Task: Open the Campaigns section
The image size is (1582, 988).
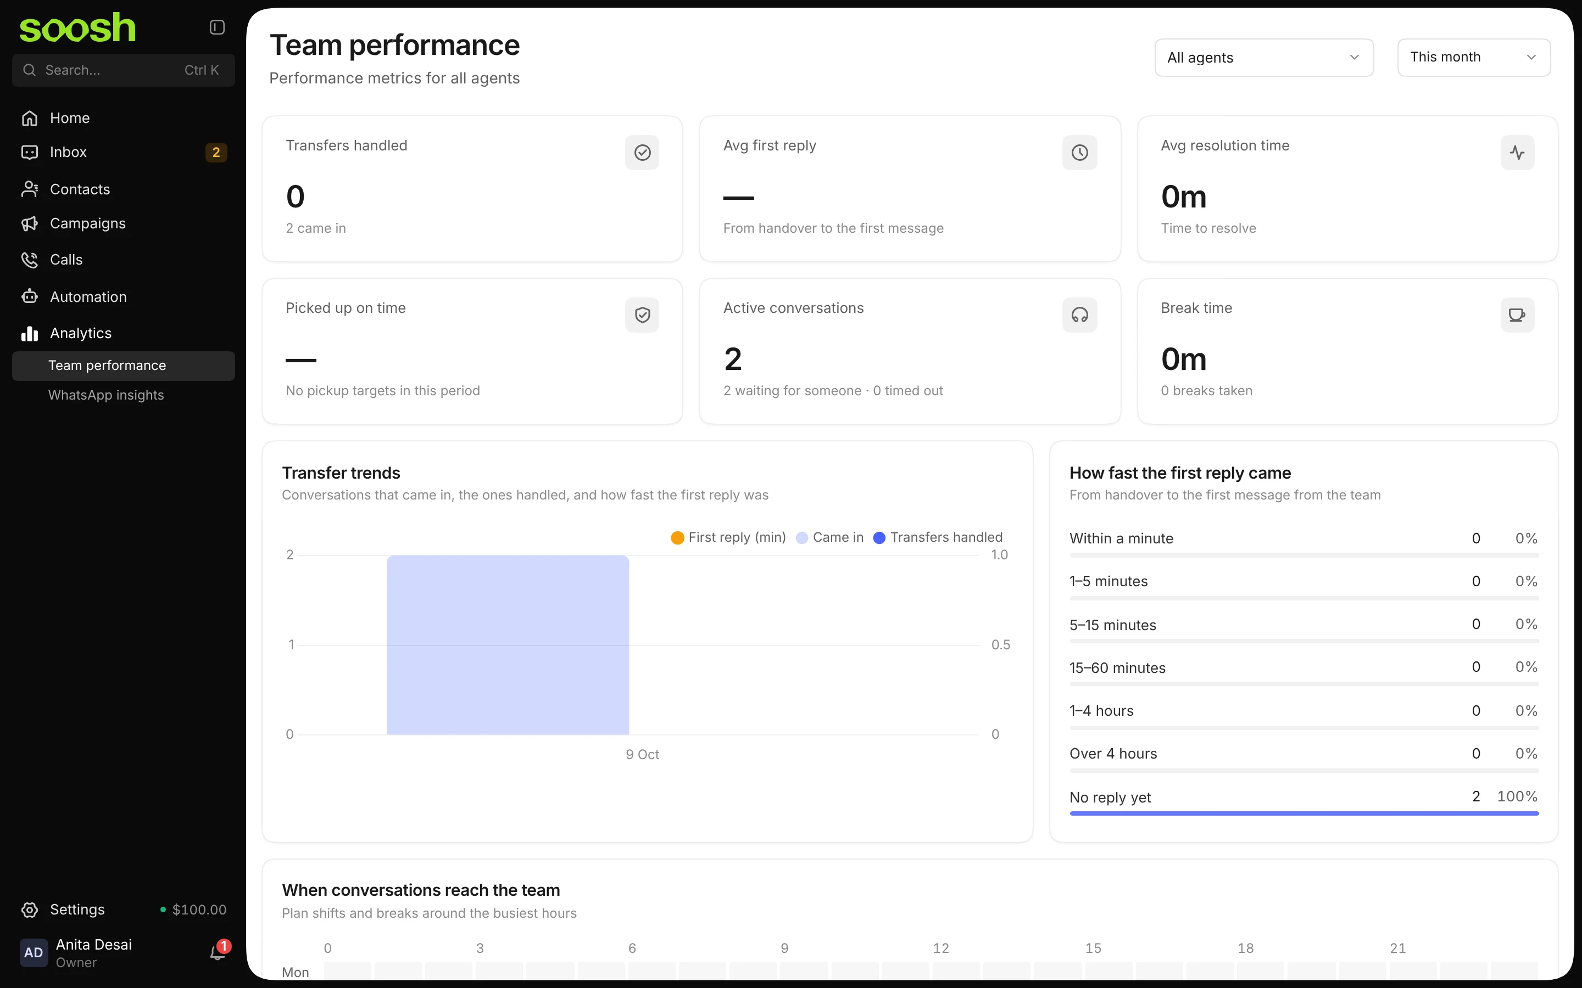Action: (x=124, y=223)
